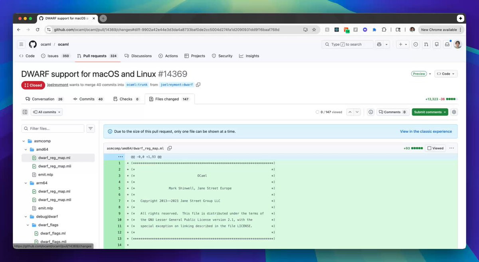Go to the previous file using up arrow
479x262 pixels.
350,112
